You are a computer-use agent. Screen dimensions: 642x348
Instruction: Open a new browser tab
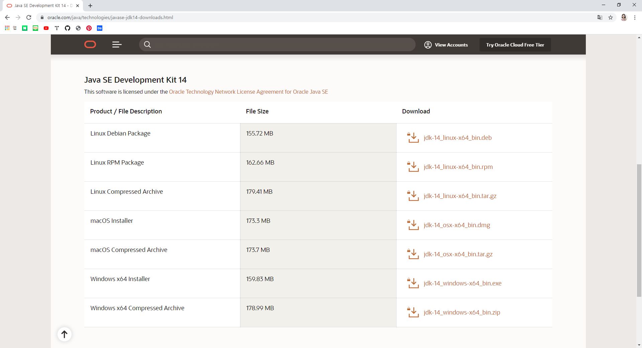pyautogui.click(x=90, y=6)
